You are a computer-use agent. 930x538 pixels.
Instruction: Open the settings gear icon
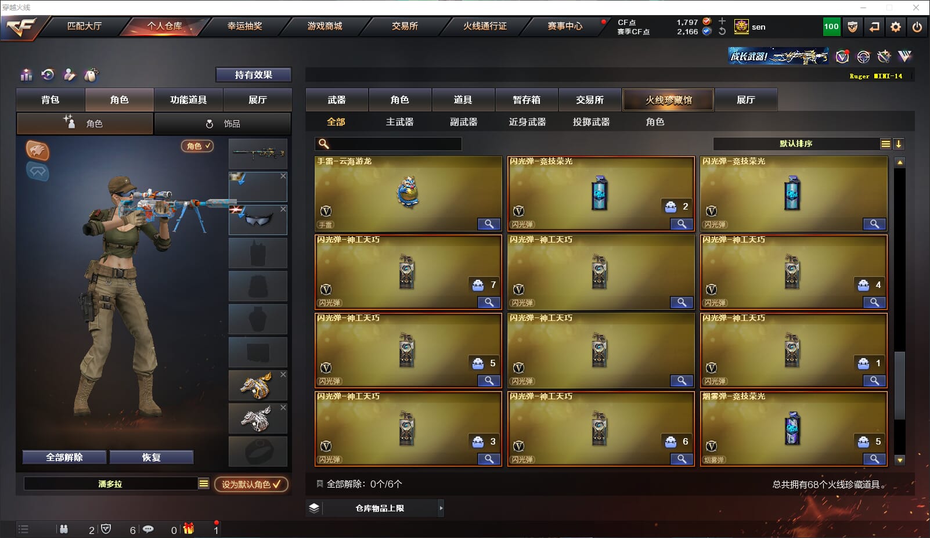point(896,27)
